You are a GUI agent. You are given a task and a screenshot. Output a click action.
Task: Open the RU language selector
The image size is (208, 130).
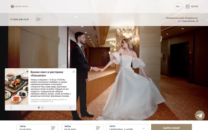point(179,6)
